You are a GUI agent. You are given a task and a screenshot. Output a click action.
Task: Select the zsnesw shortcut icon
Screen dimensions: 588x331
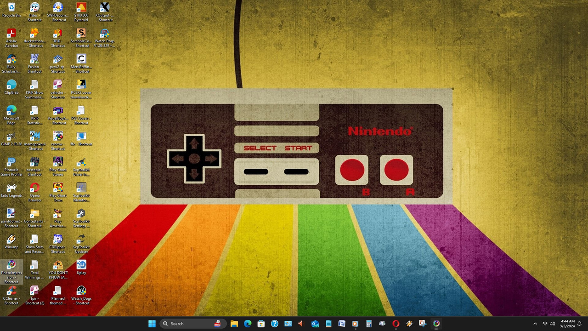pyautogui.click(x=58, y=141)
